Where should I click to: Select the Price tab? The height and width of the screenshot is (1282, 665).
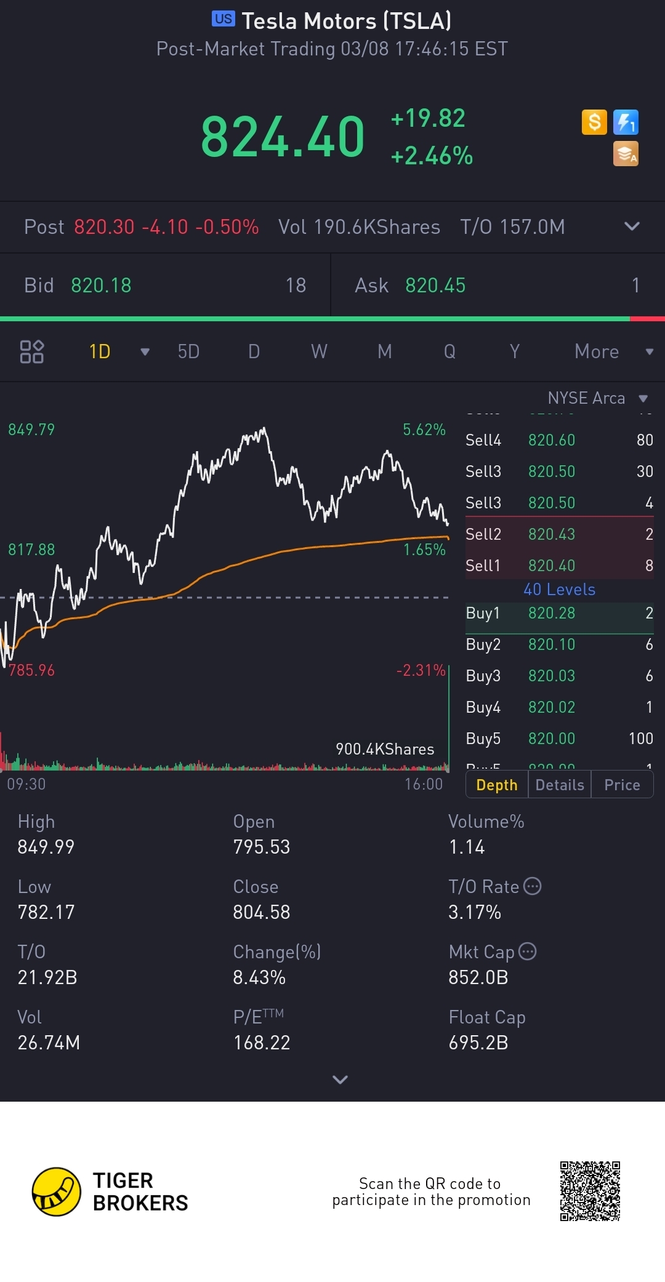click(622, 785)
